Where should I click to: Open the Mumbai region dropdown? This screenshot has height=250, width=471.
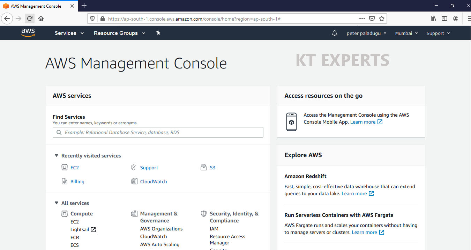point(406,33)
